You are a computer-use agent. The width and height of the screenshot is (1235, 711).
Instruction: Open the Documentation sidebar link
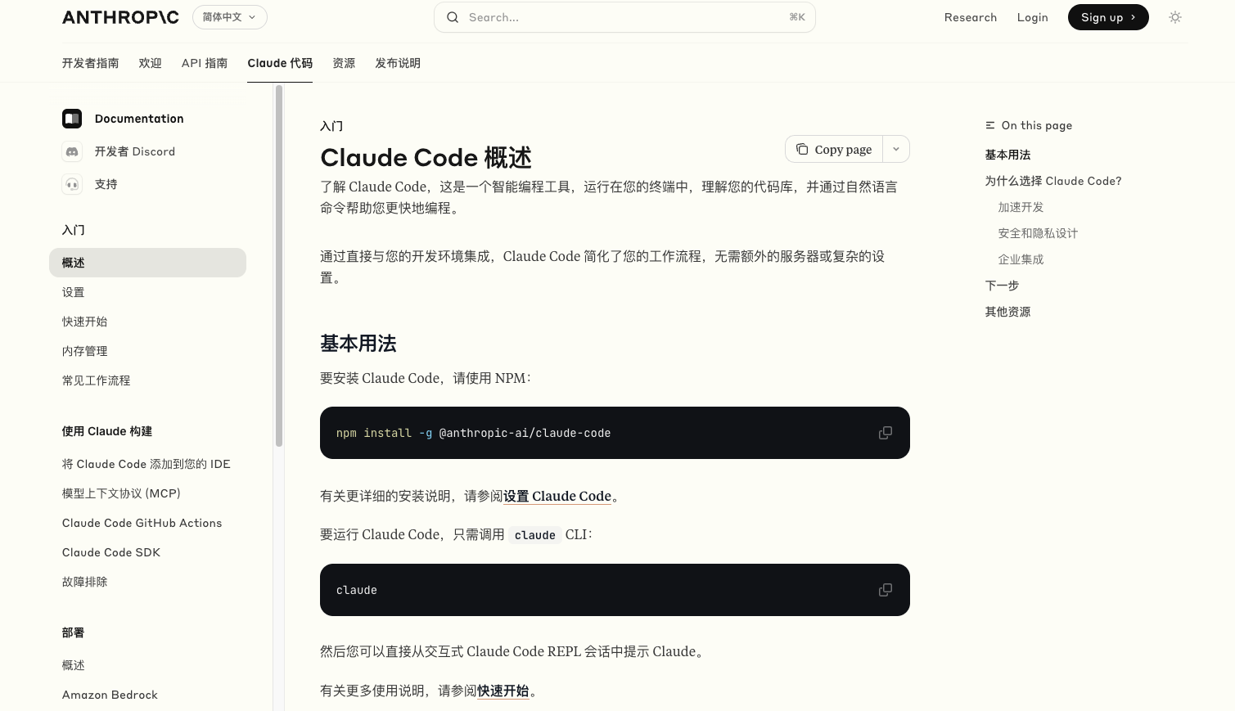pyautogui.click(x=139, y=119)
